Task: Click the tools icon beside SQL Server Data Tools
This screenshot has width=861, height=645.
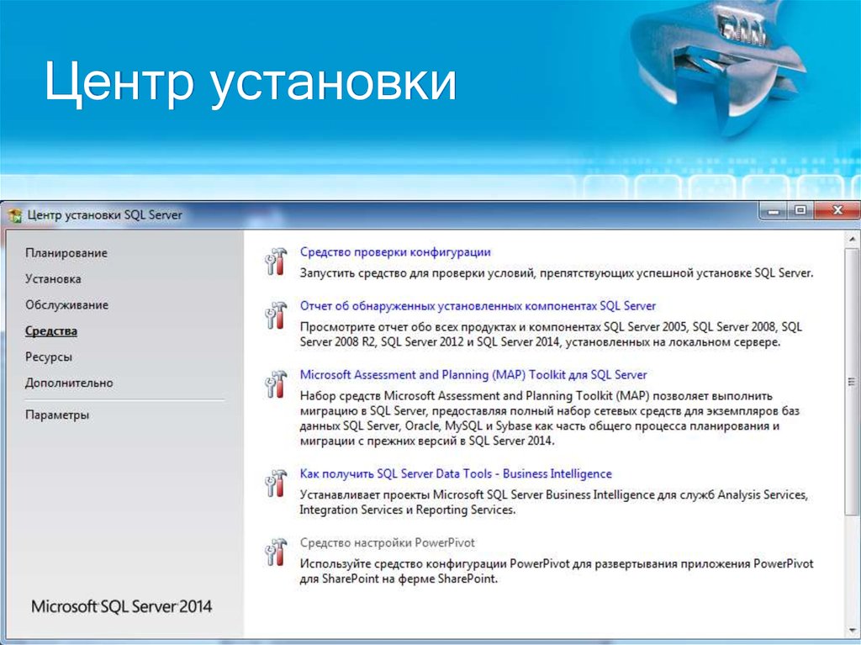Action: (276, 484)
